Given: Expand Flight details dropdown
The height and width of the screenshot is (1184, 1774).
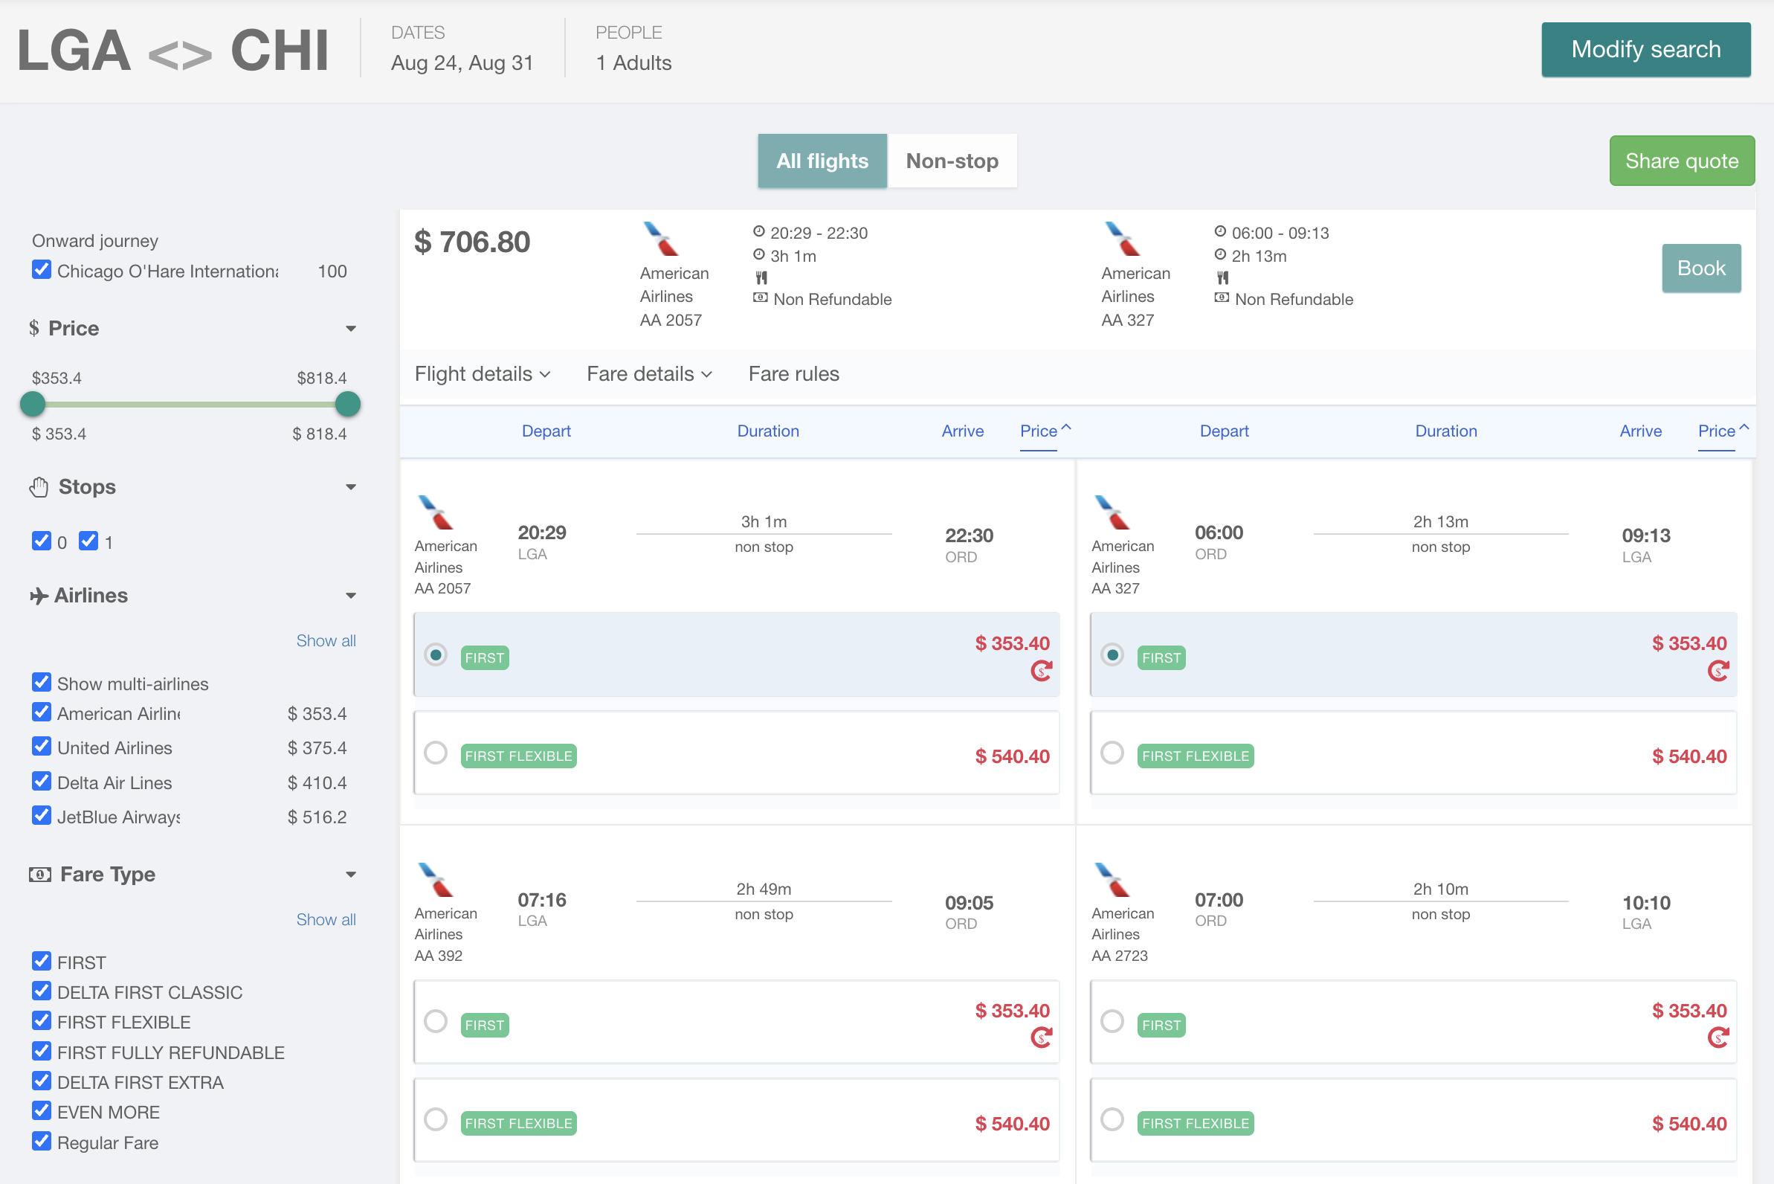Looking at the screenshot, I should [483, 374].
